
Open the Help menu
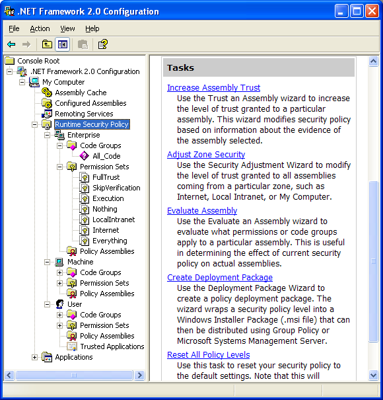click(x=92, y=28)
